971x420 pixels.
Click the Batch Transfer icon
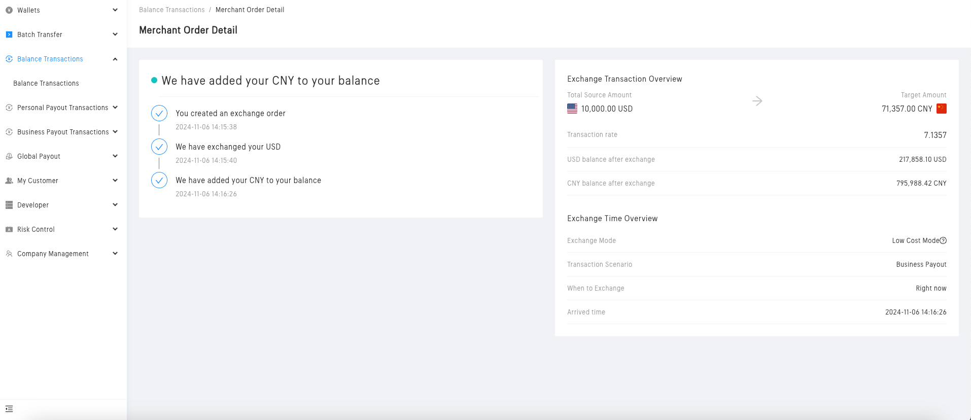[9, 34]
